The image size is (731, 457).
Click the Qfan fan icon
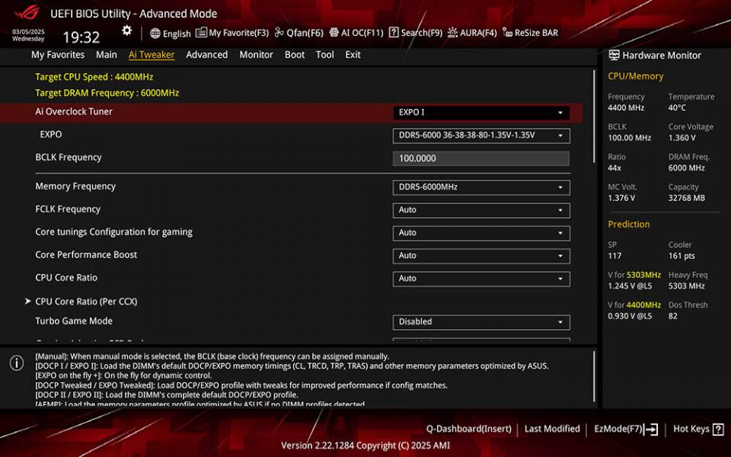(x=279, y=32)
